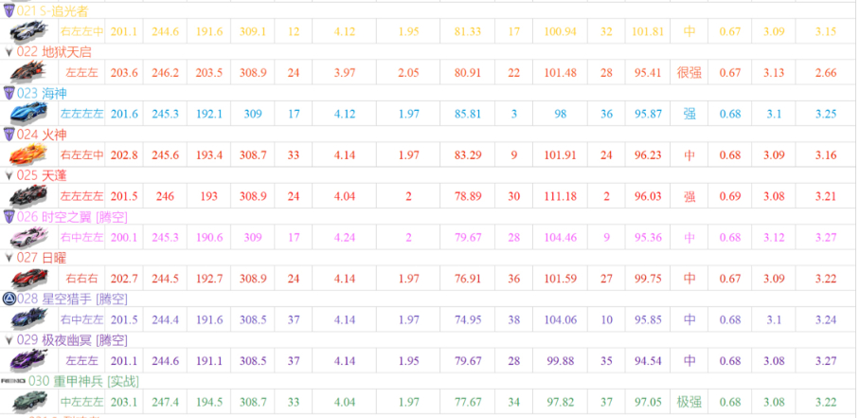Click the purple shield badge beside 023 海神
The image size is (860, 418).
(x=9, y=93)
